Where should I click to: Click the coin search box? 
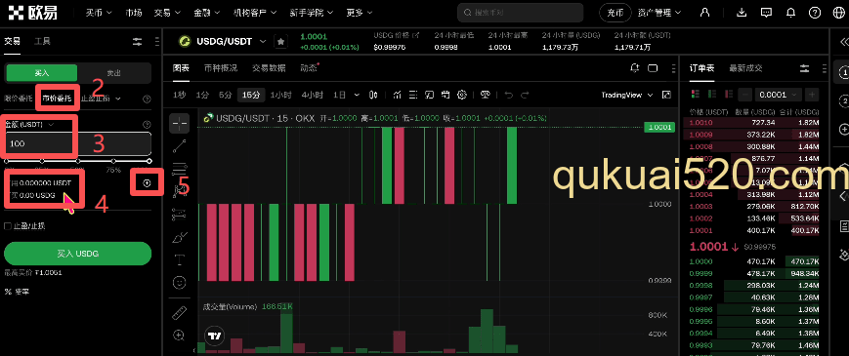click(x=520, y=13)
